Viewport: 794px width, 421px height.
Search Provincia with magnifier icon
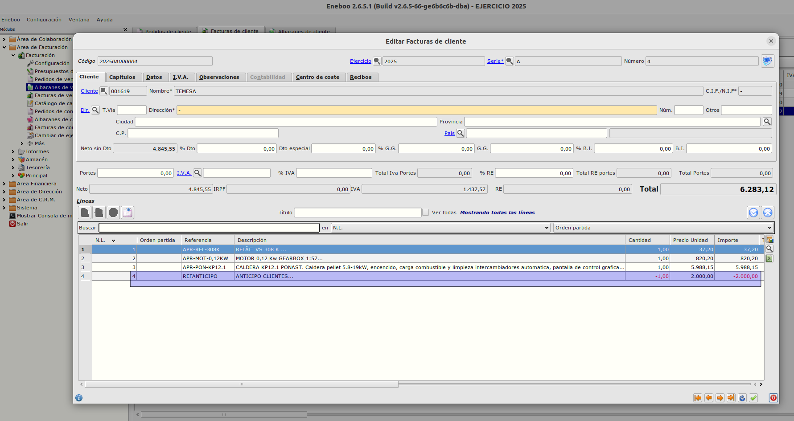(x=767, y=122)
